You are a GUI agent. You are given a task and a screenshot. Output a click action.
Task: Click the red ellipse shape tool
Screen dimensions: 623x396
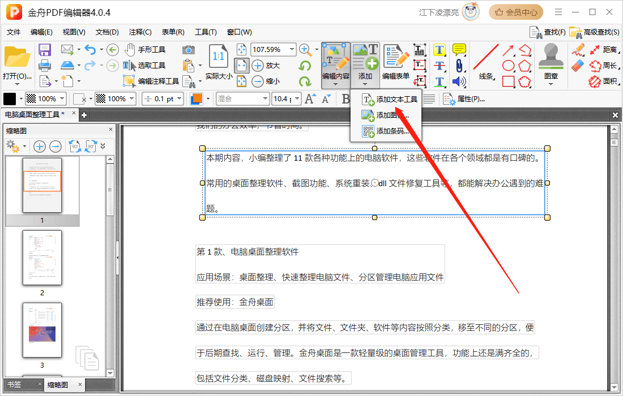[x=508, y=66]
